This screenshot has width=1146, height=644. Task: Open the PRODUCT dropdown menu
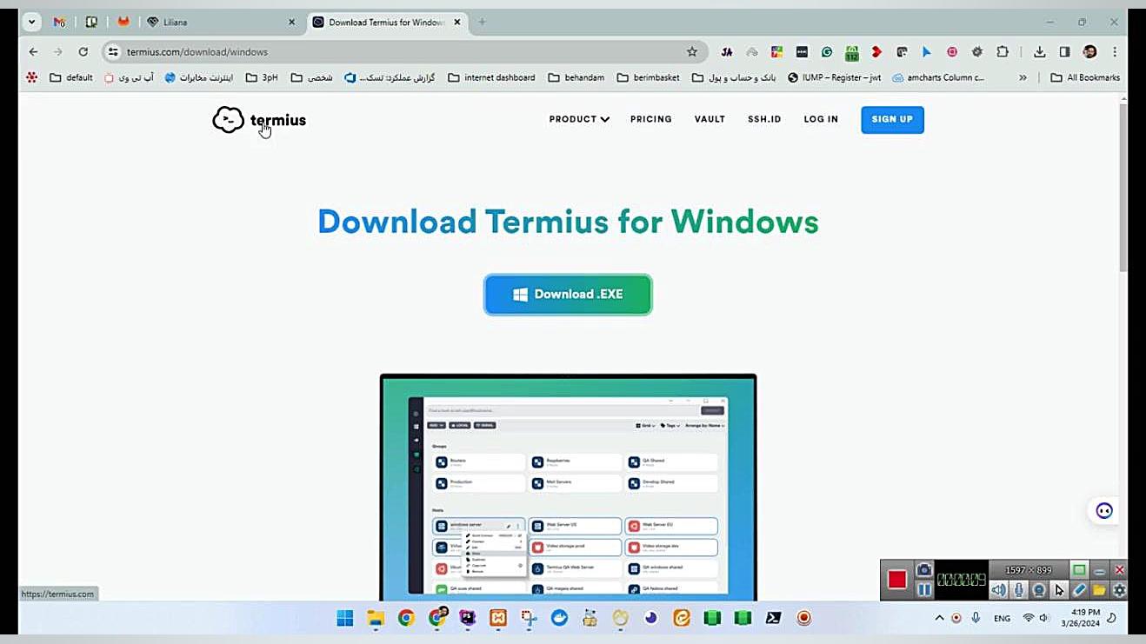[579, 119]
